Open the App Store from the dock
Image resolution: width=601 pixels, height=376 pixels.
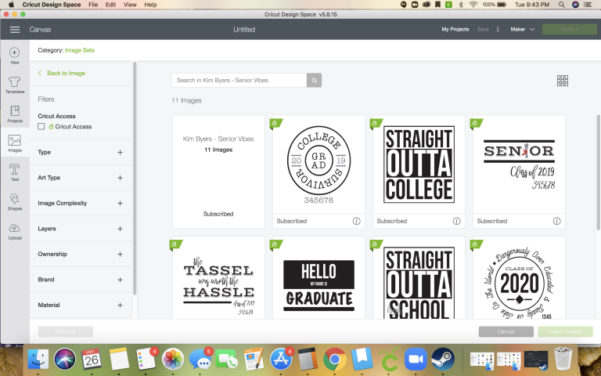281,360
